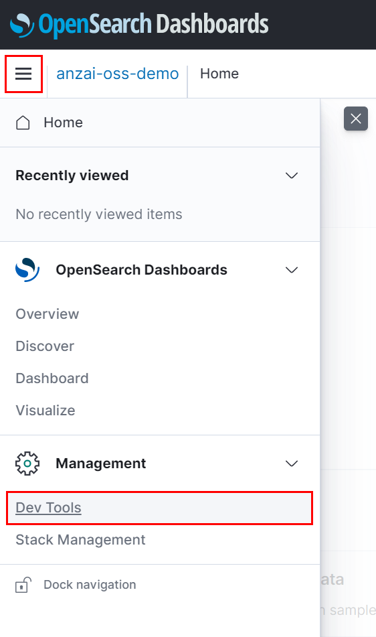Select the Home breadcrumb

[219, 74]
